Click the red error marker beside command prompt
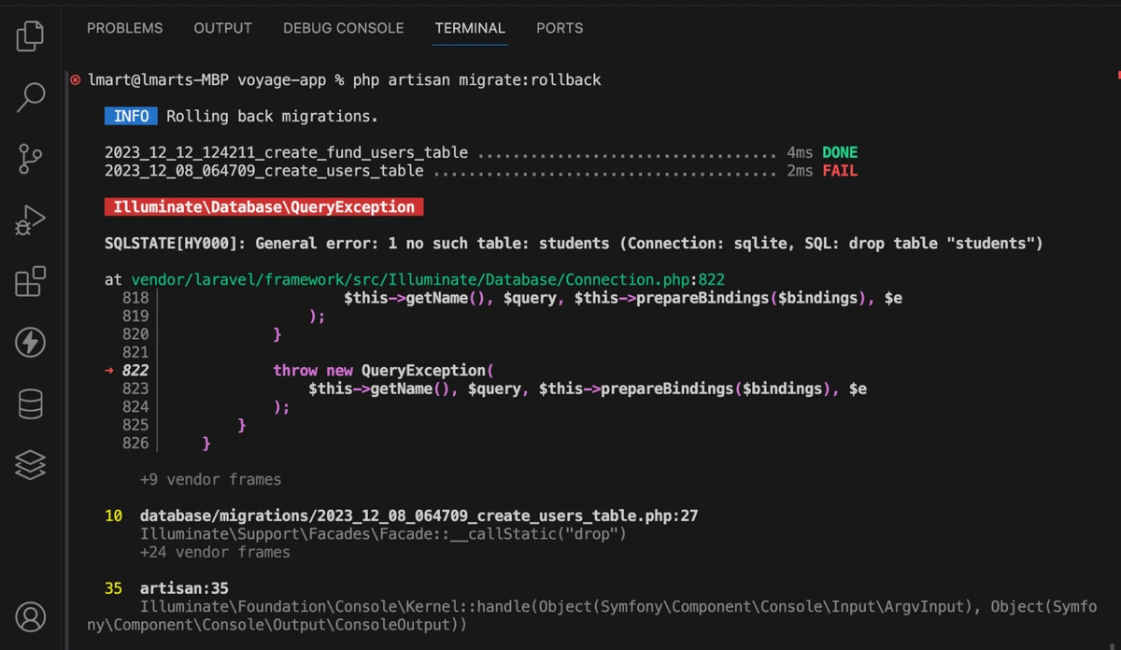Image resolution: width=1121 pixels, height=650 pixels. pos(76,80)
